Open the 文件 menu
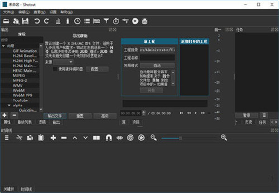 [x=8, y=12]
